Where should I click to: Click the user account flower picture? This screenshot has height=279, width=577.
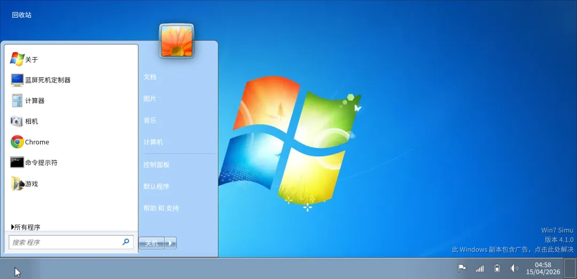[x=177, y=41]
